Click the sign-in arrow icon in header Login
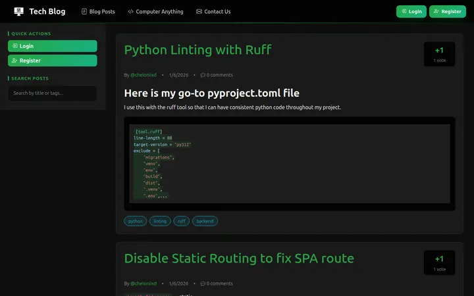Screen dimensions: 474x296 click(404, 11)
